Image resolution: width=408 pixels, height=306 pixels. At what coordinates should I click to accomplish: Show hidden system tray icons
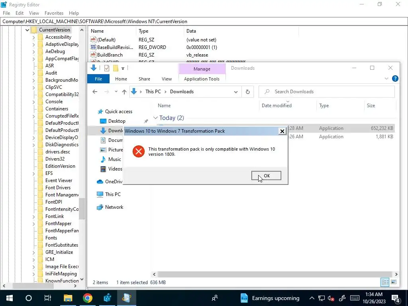click(x=312, y=298)
